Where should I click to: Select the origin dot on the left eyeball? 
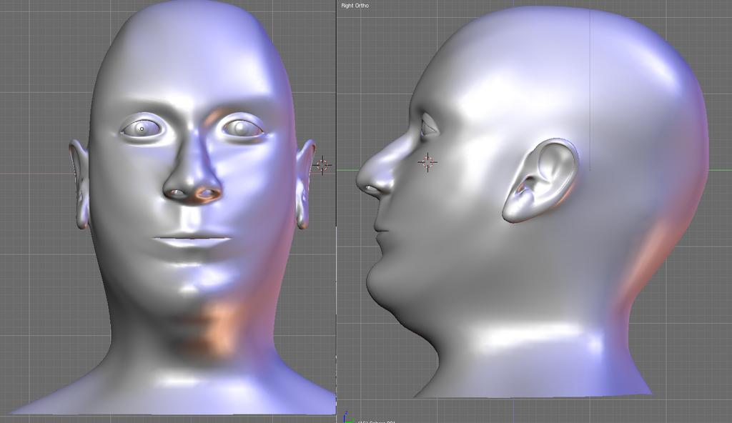pos(142,129)
